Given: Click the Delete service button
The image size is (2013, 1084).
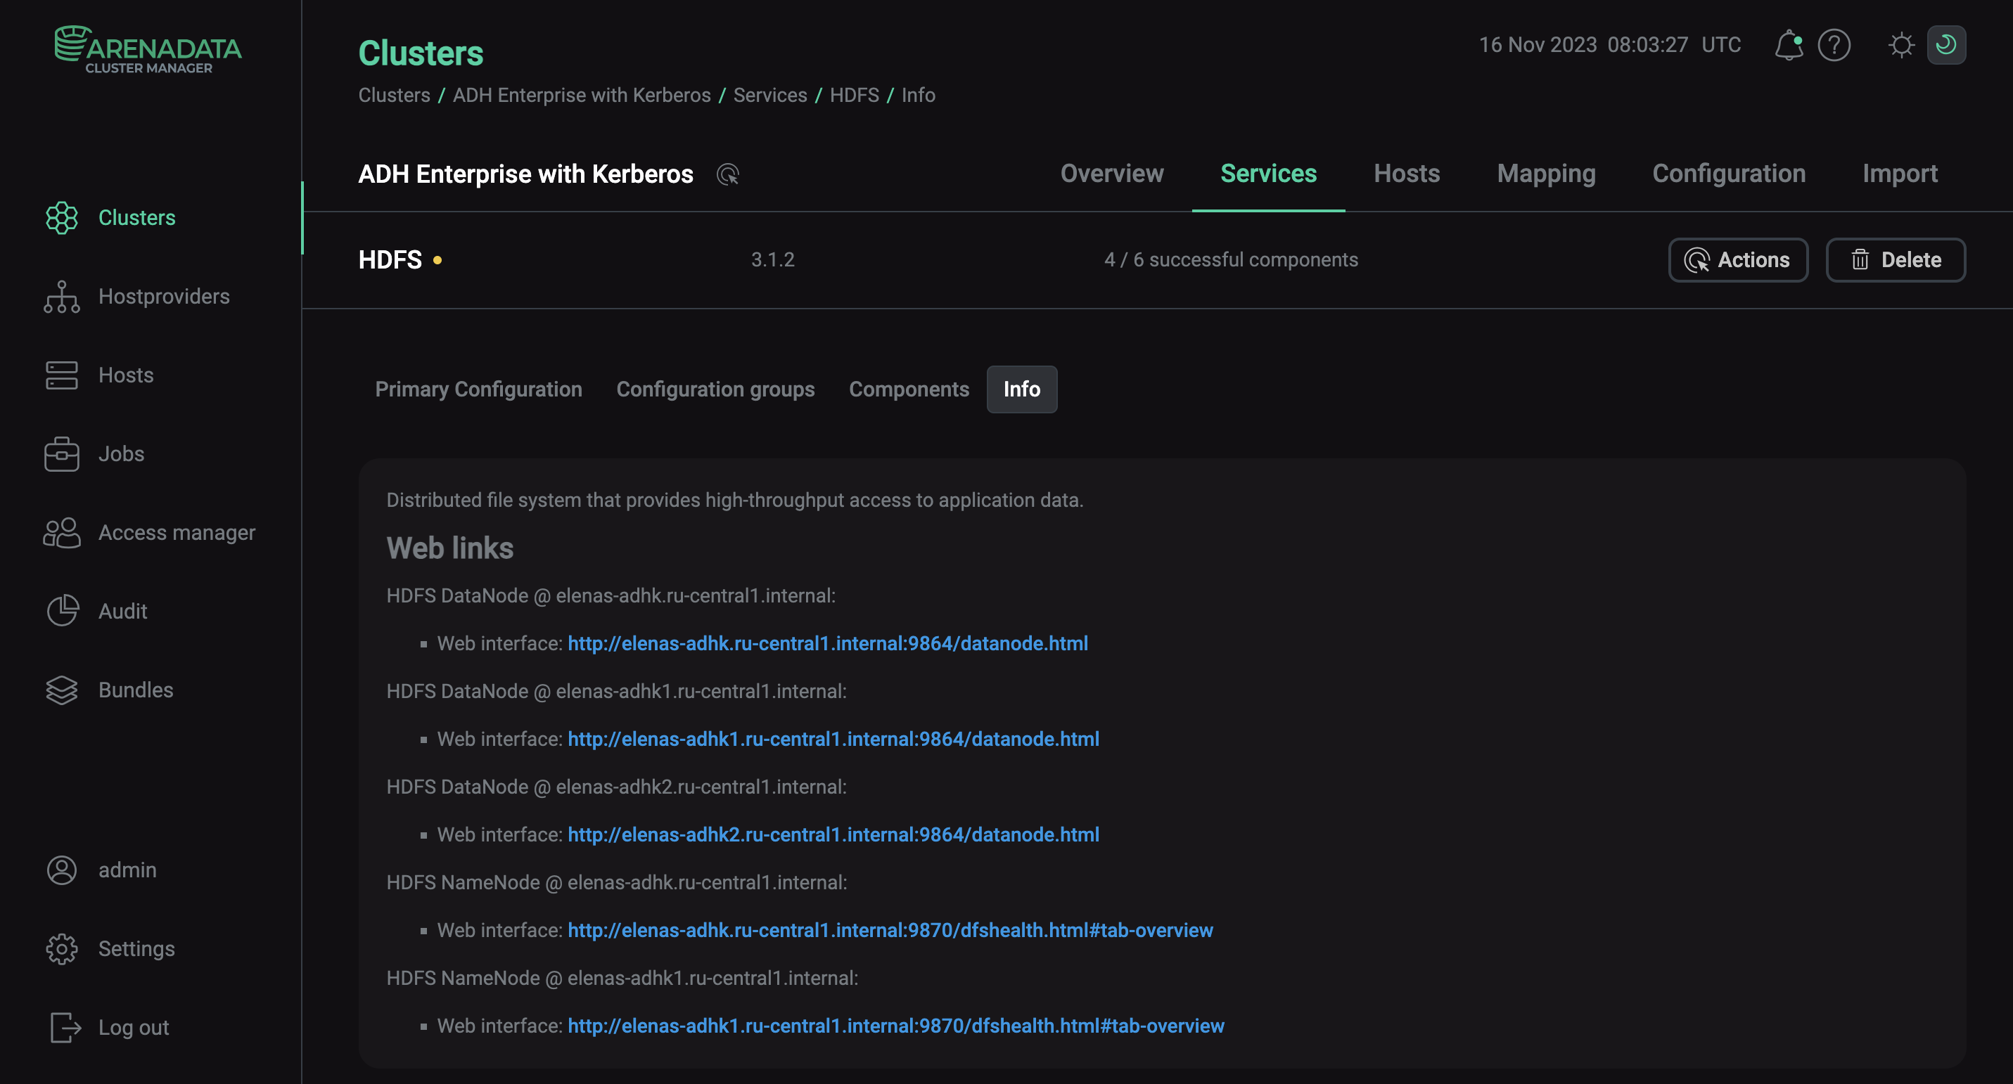Looking at the screenshot, I should (x=1895, y=260).
